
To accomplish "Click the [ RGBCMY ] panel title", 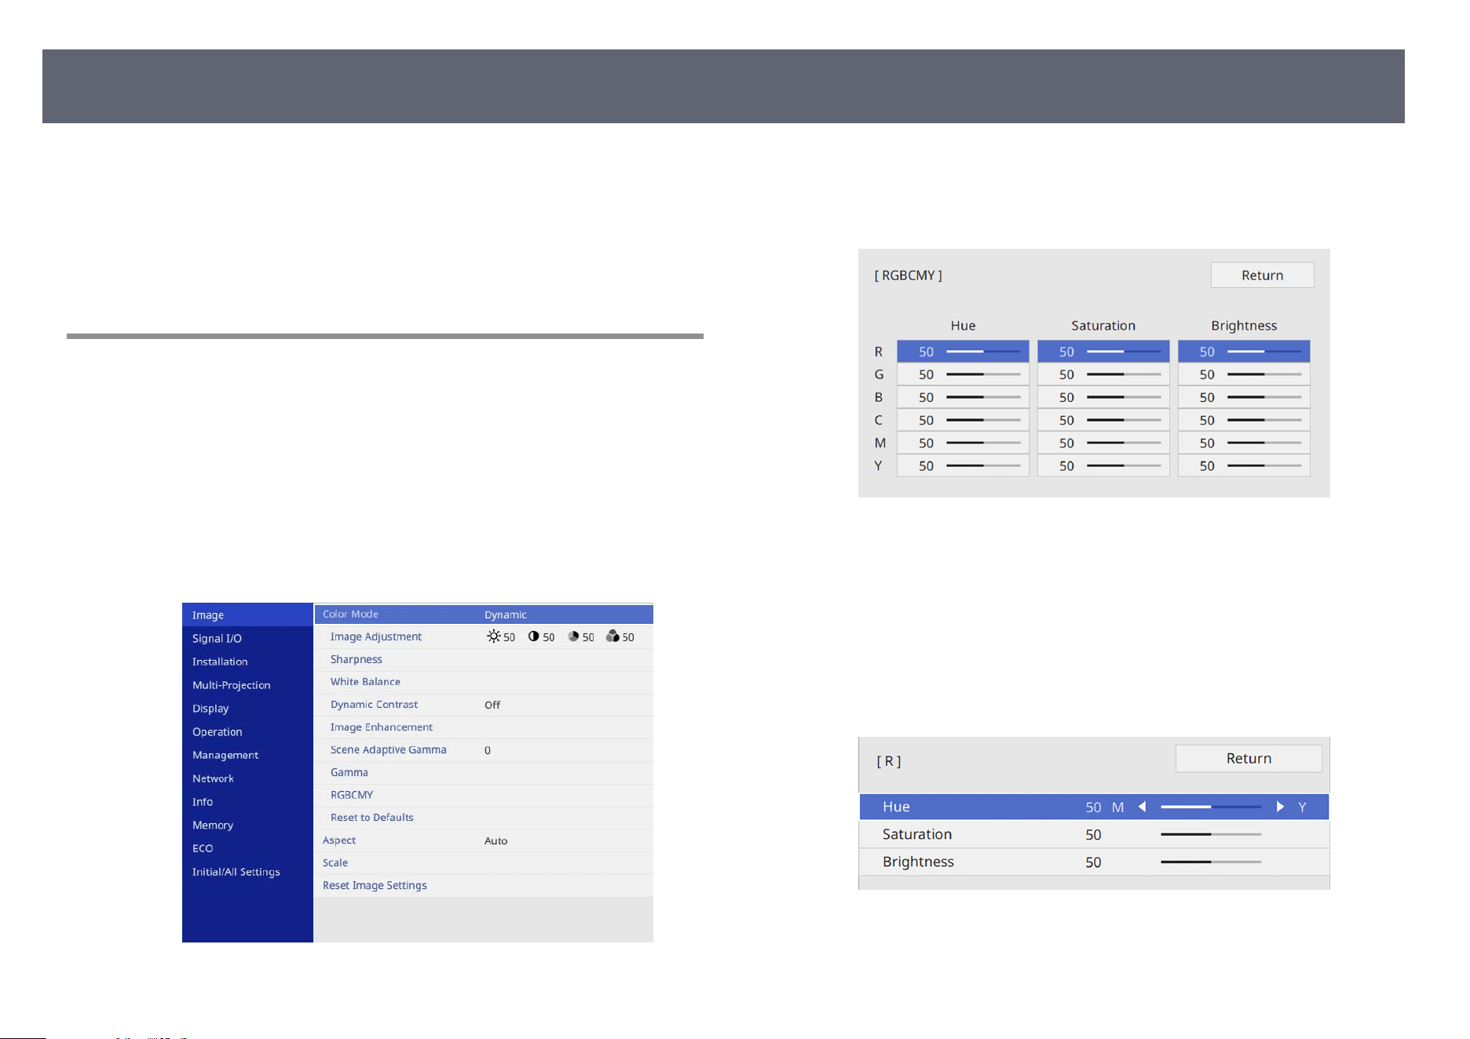I will [908, 275].
